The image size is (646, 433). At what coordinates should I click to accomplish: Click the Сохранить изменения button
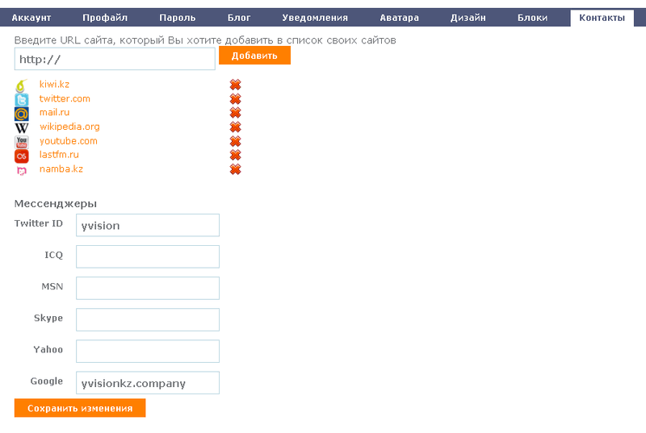tap(80, 408)
